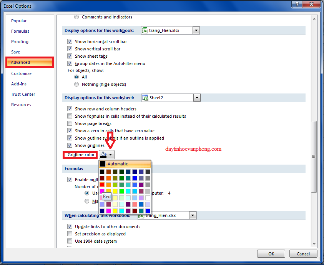Select the Advanced category
Viewport: 324px width, 265px height.
30,62
